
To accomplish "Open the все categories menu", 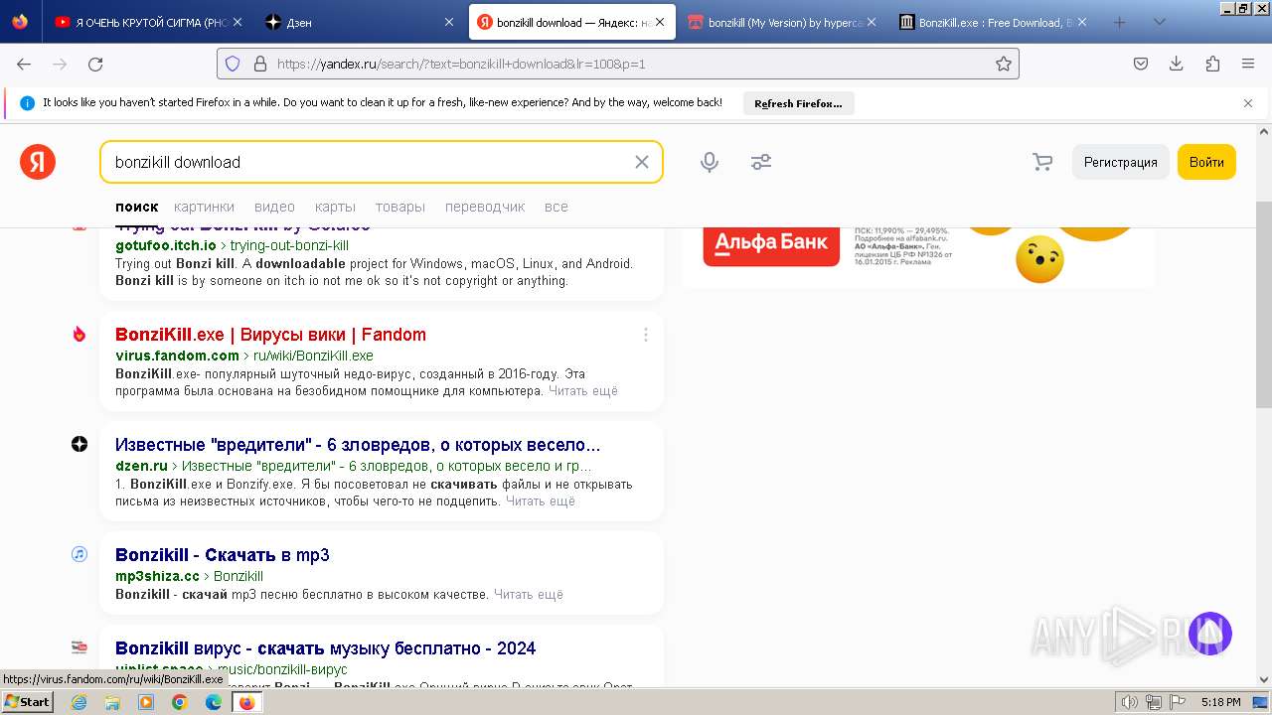I will click(556, 207).
